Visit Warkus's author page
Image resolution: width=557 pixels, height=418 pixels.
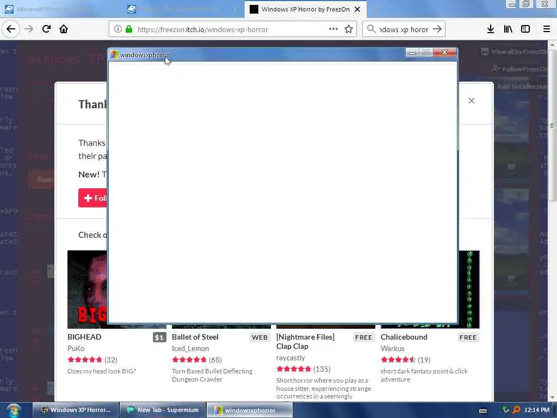point(393,348)
